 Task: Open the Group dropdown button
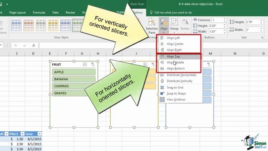(174, 26)
